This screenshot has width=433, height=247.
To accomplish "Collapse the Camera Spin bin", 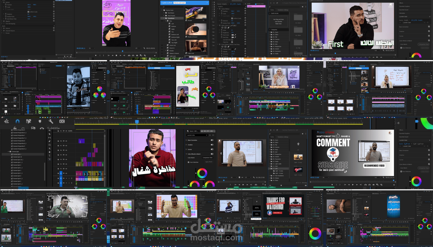I will [x=8, y=152].
